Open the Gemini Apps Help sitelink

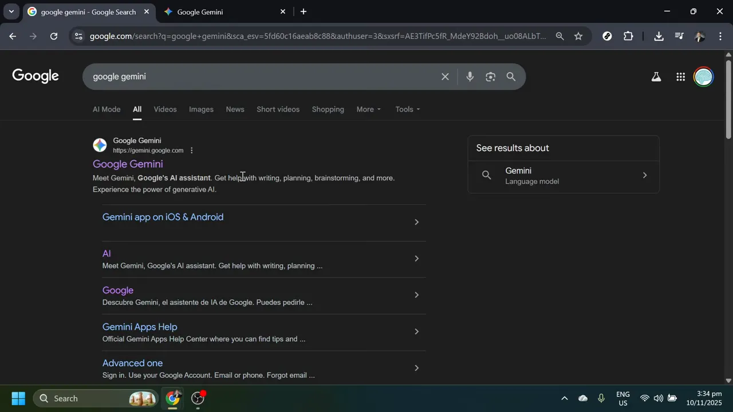tap(140, 327)
